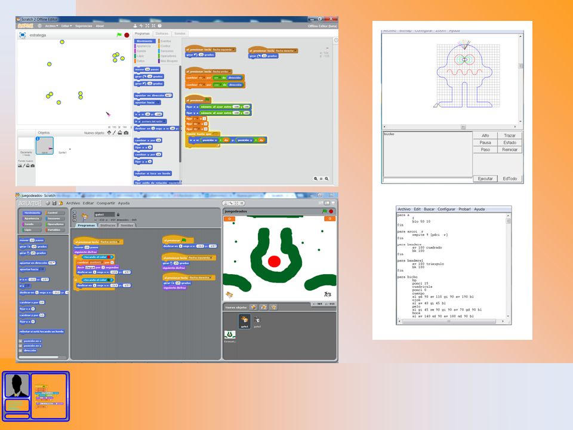Upload sprite from file icon in Scratch 2
This screenshot has width=573, height=430.
pos(120,133)
